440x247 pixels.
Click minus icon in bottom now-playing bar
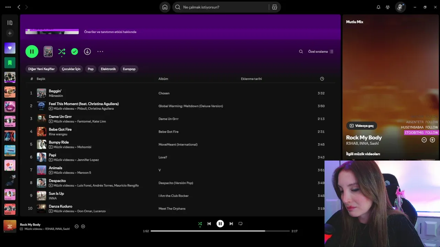[77, 226]
